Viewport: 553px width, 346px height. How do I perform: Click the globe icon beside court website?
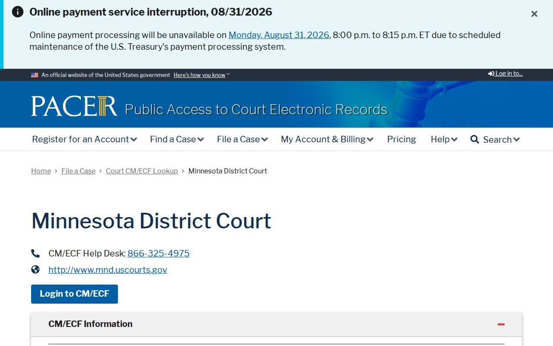(x=35, y=270)
